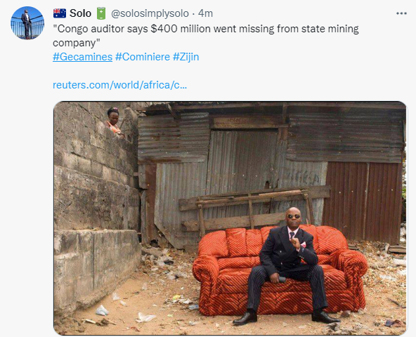Screen dimensions: 416x337
Task: Click the Australian flag emoji beside Solo
Action: (x=60, y=13)
